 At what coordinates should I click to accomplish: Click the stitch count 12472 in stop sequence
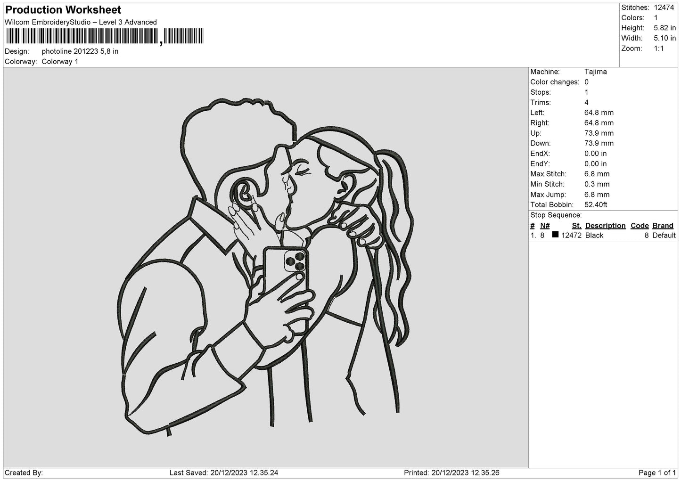[x=571, y=236]
